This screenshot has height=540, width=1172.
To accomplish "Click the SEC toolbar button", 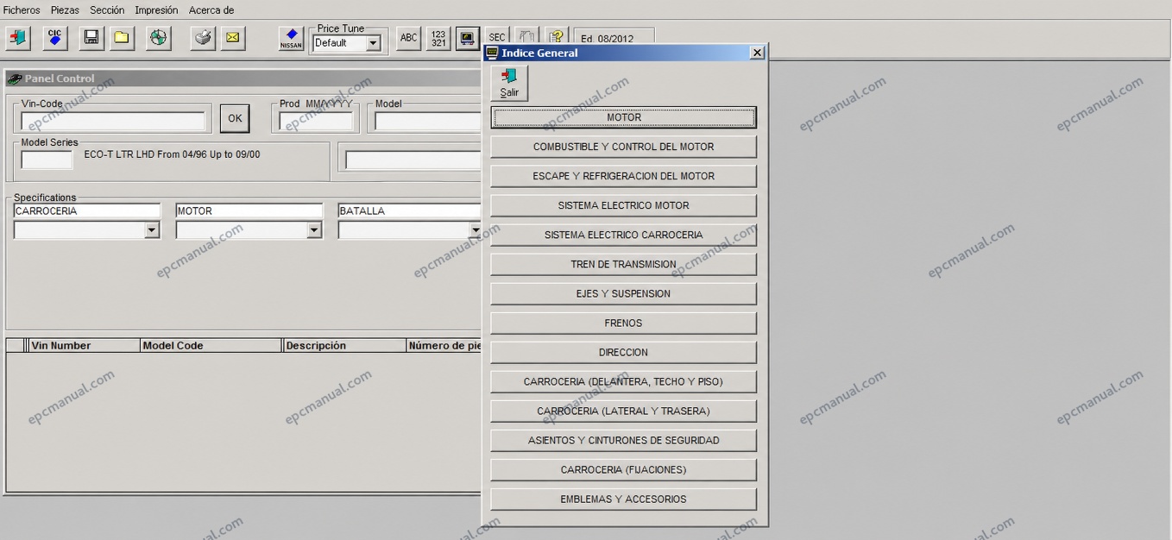I will 497,36.
